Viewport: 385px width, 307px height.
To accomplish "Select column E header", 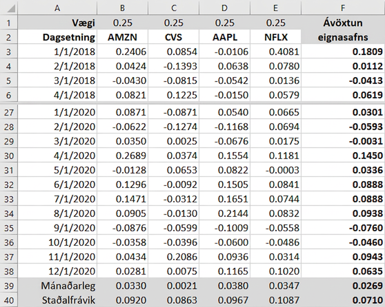I will click(x=275, y=8).
